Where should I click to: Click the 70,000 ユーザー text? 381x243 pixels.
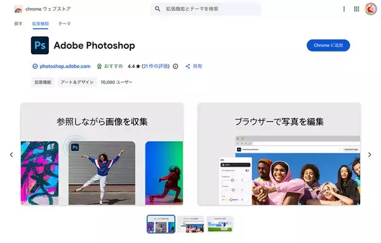click(116, 82)
